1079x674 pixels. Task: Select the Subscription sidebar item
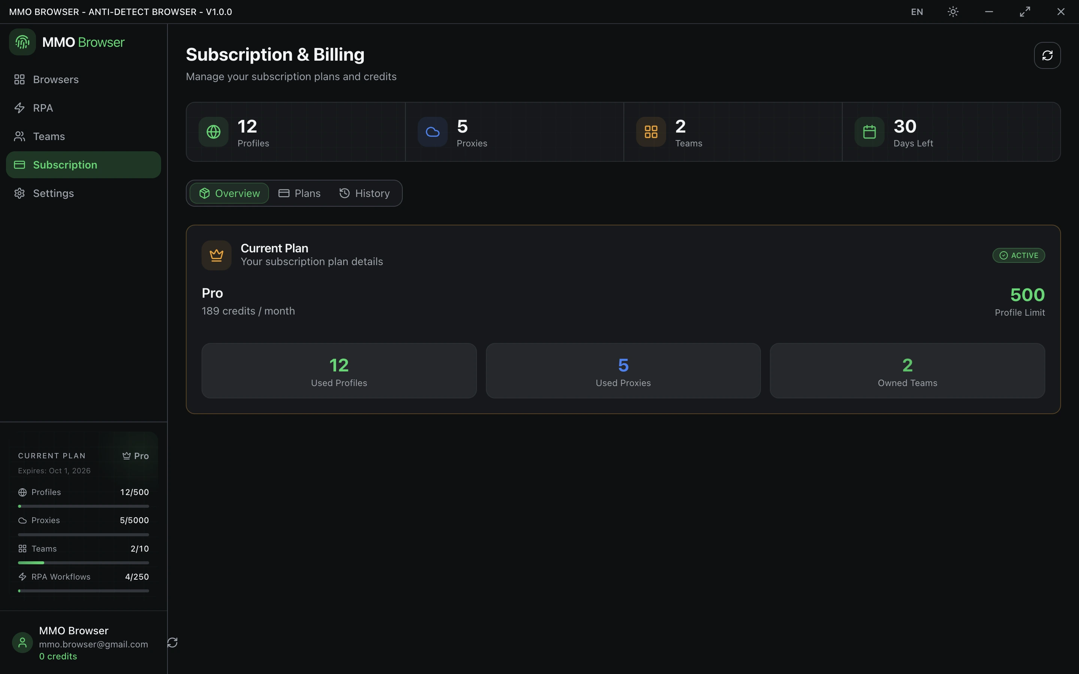click(84, 165)
